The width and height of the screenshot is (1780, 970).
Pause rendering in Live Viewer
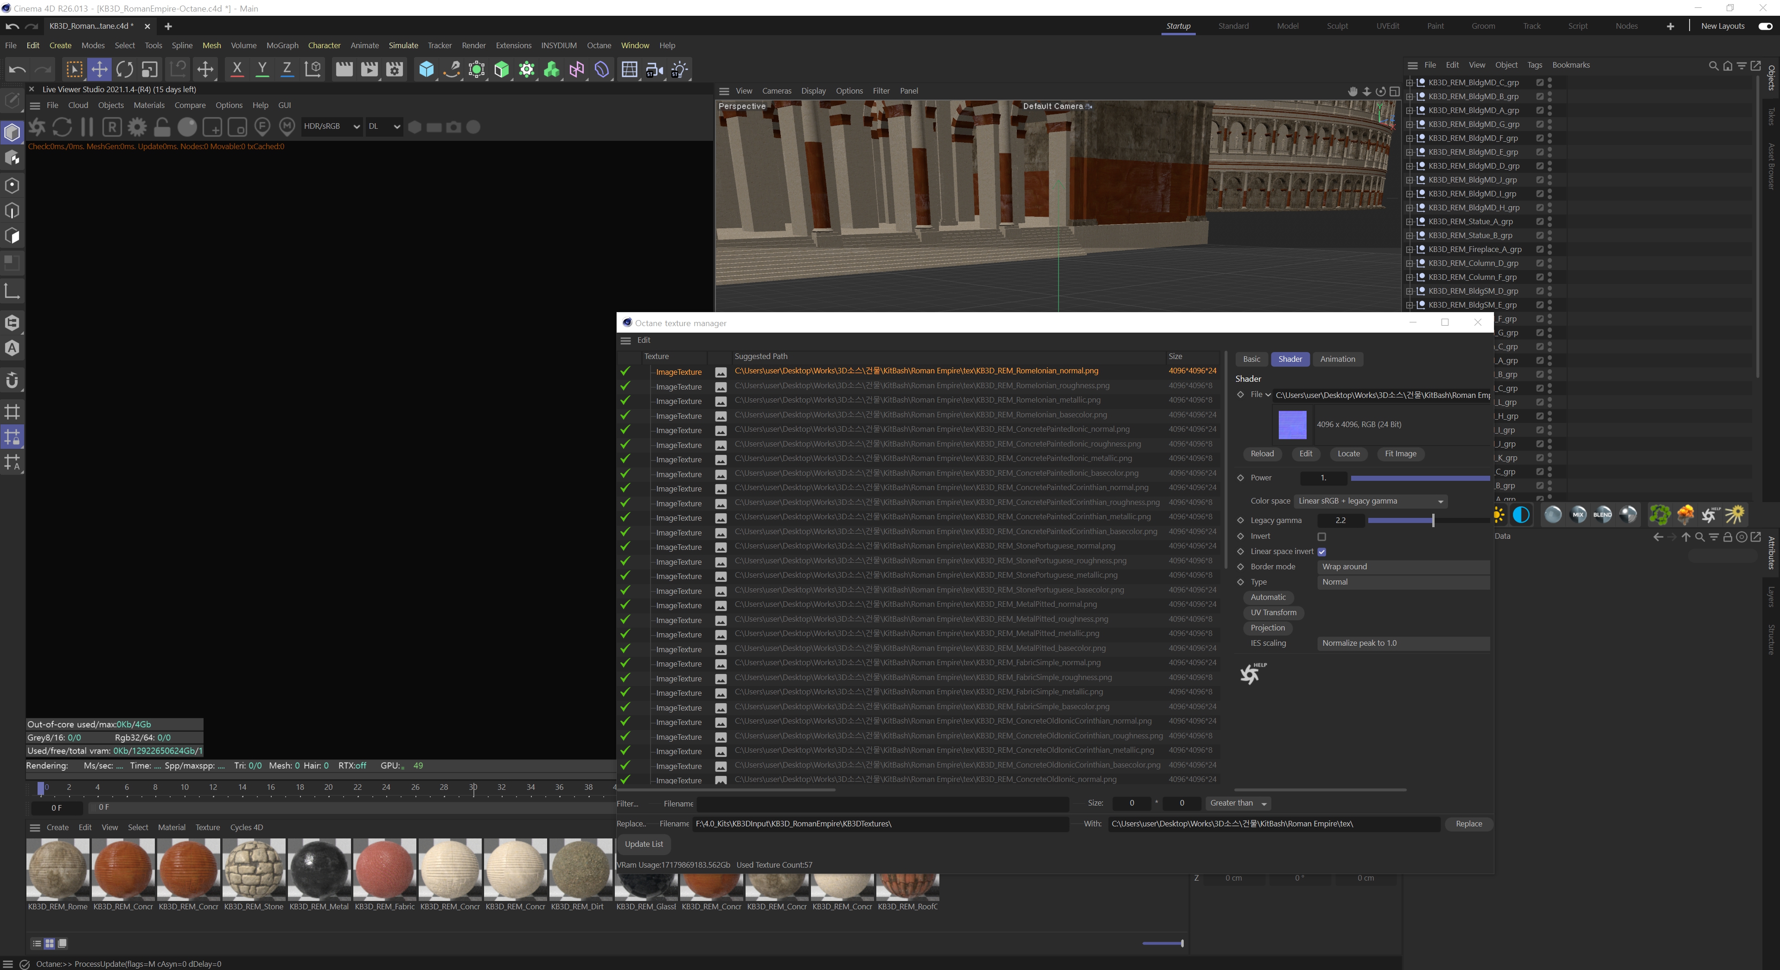click(87, 127)
